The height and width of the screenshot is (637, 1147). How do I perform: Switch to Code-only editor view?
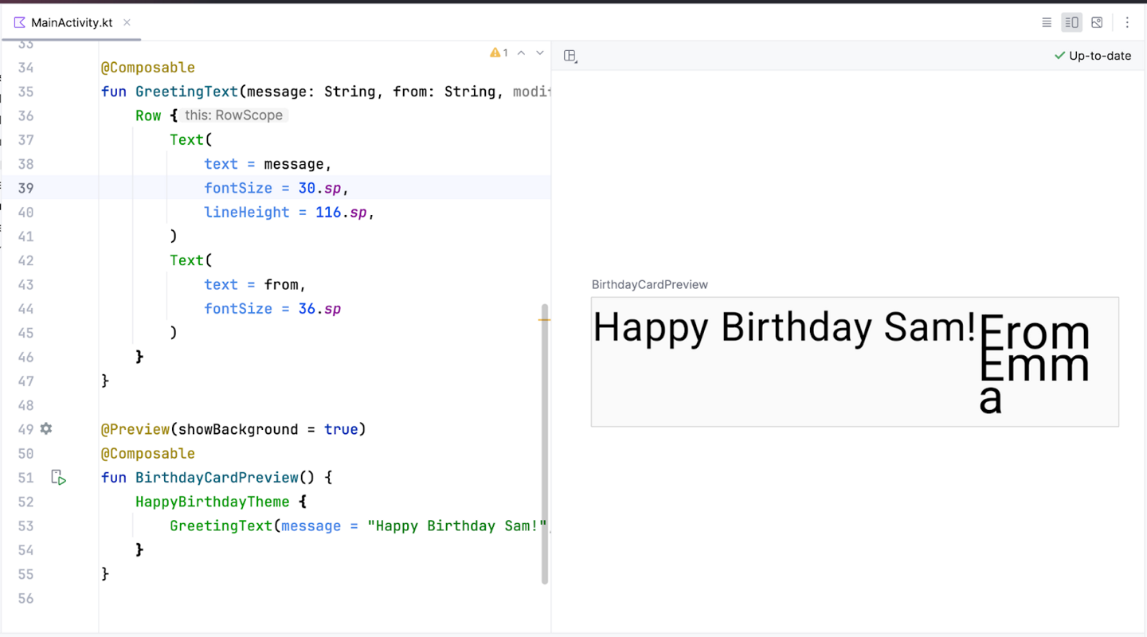pyautogui.click(x=1047, y=23)
